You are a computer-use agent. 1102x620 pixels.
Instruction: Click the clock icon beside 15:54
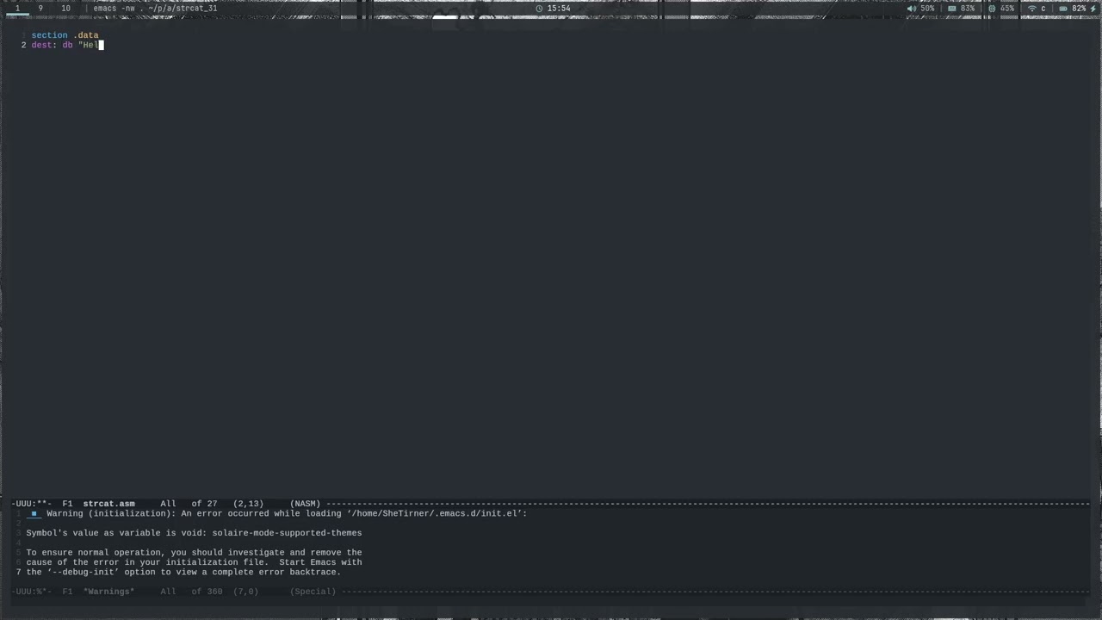coord(540,9)
